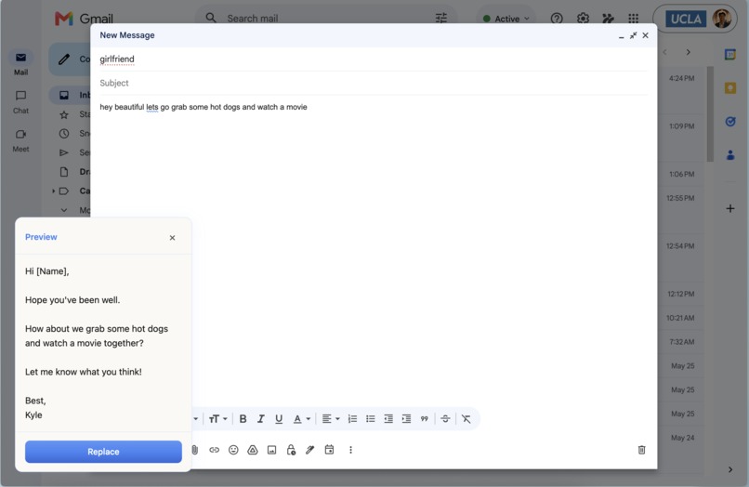The height and width of the screenshot is (487, 749).
Task: Insert files using Google Drive
Action: pyautogui.click(x=253, y=450)
